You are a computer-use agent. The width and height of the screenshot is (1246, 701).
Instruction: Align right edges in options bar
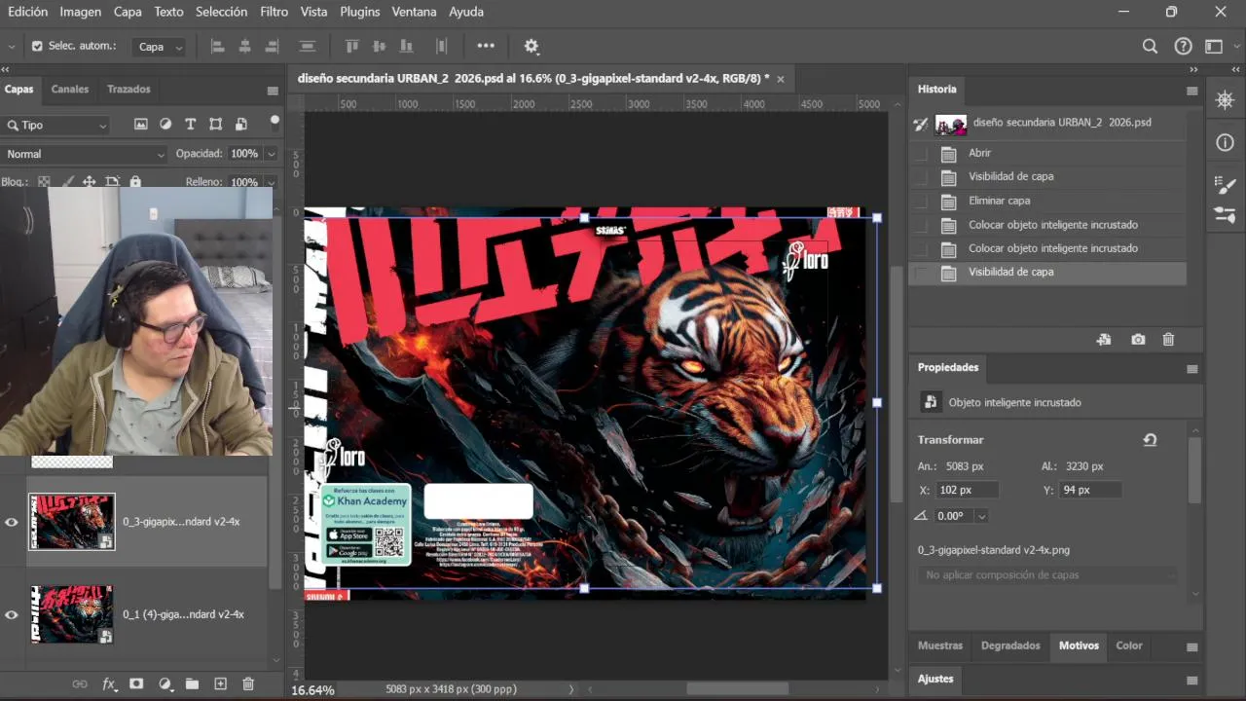pyautogui.click(x=272, y=46)
